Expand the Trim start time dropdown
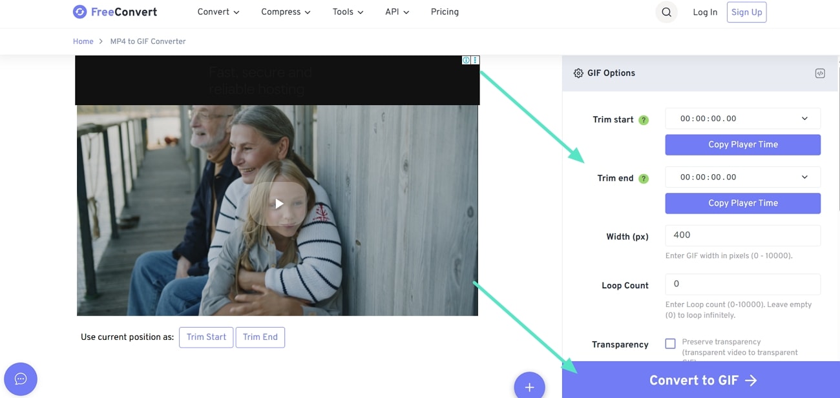Image resolution: width=840 pixels, height=398 pixels. (804, 119)
